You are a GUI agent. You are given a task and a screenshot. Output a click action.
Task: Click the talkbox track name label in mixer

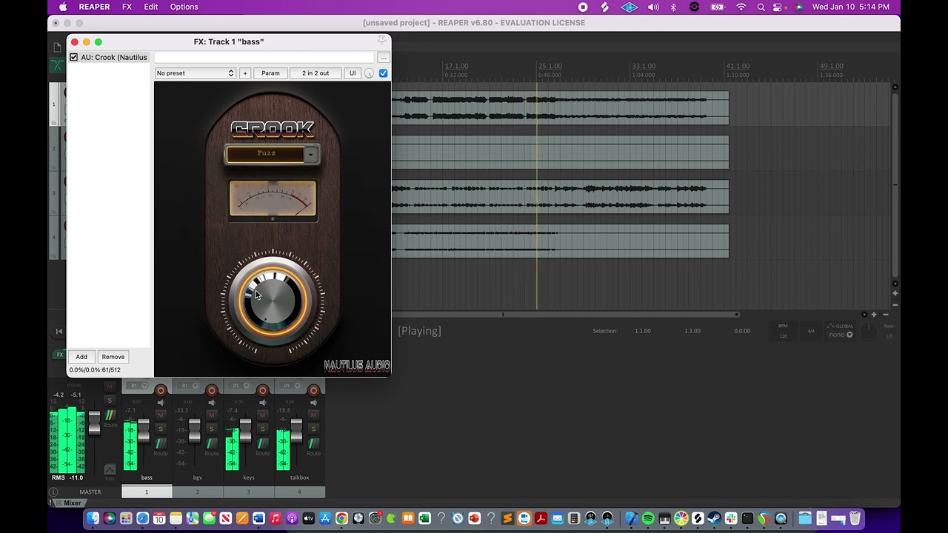[299, 477]
